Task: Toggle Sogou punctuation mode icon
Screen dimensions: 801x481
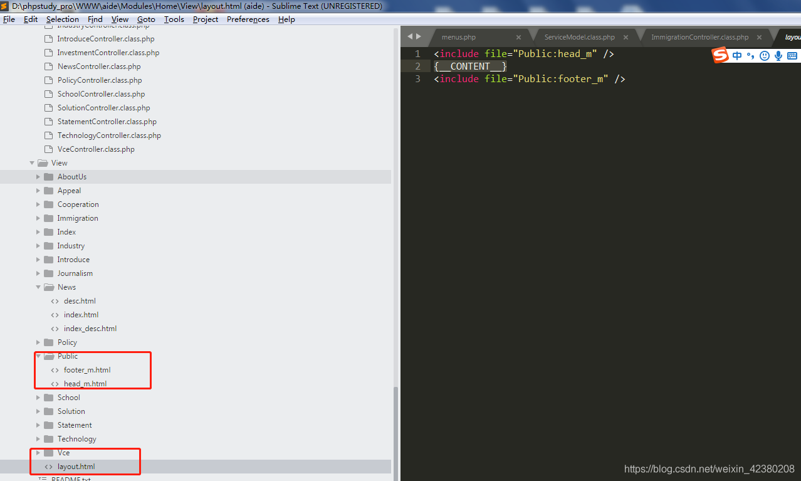Action: pos(750,56)
